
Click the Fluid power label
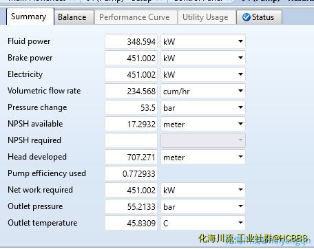pyautogui.click(x=29, y=41)
